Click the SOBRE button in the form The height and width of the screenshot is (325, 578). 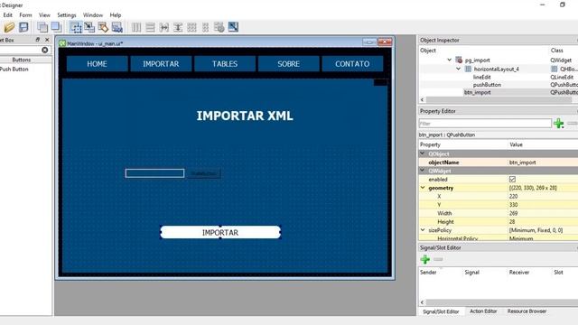click(288, 64)
